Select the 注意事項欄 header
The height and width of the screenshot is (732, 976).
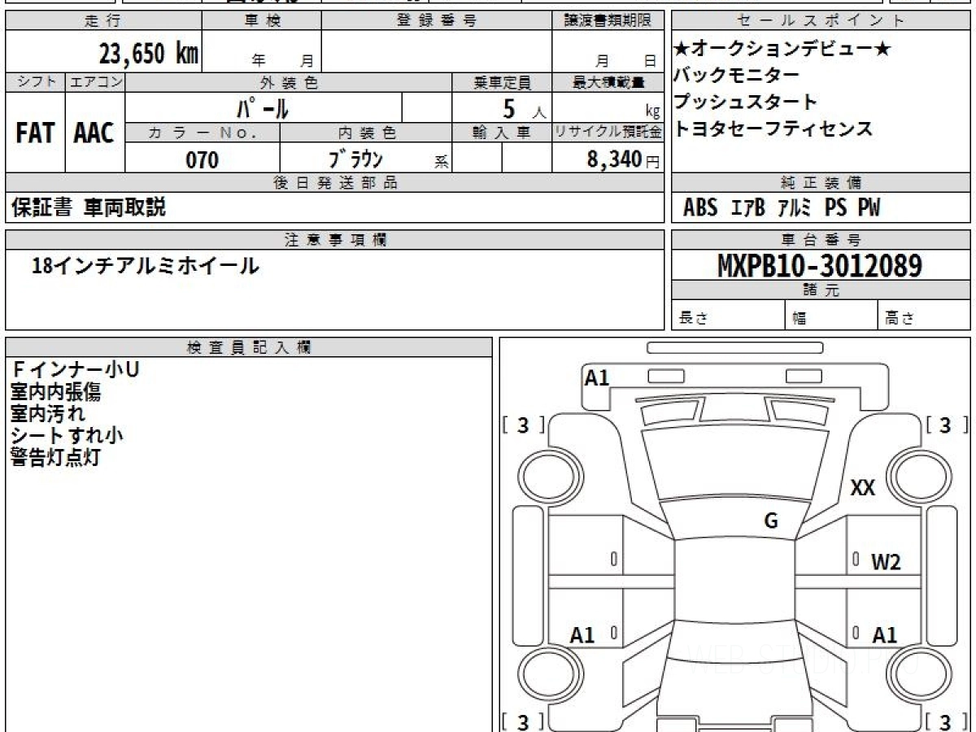click(335, 240)
